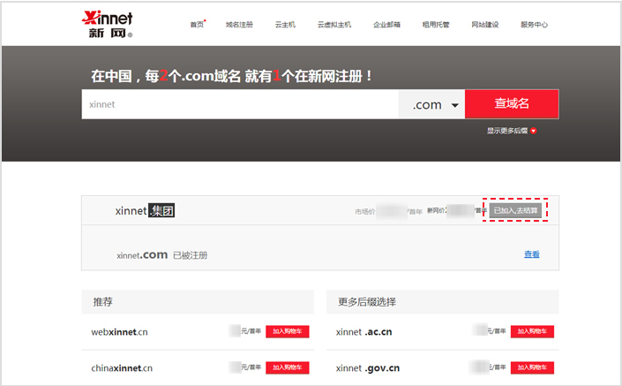Open the 域名注册 menu item

pos(239,25)
